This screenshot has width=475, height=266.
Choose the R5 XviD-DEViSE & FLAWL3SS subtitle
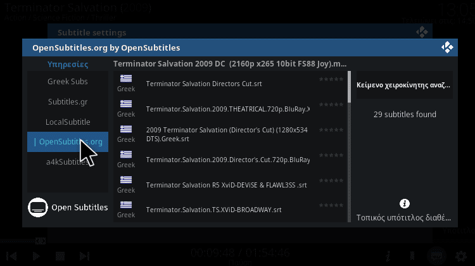click(x=232, y=185)
